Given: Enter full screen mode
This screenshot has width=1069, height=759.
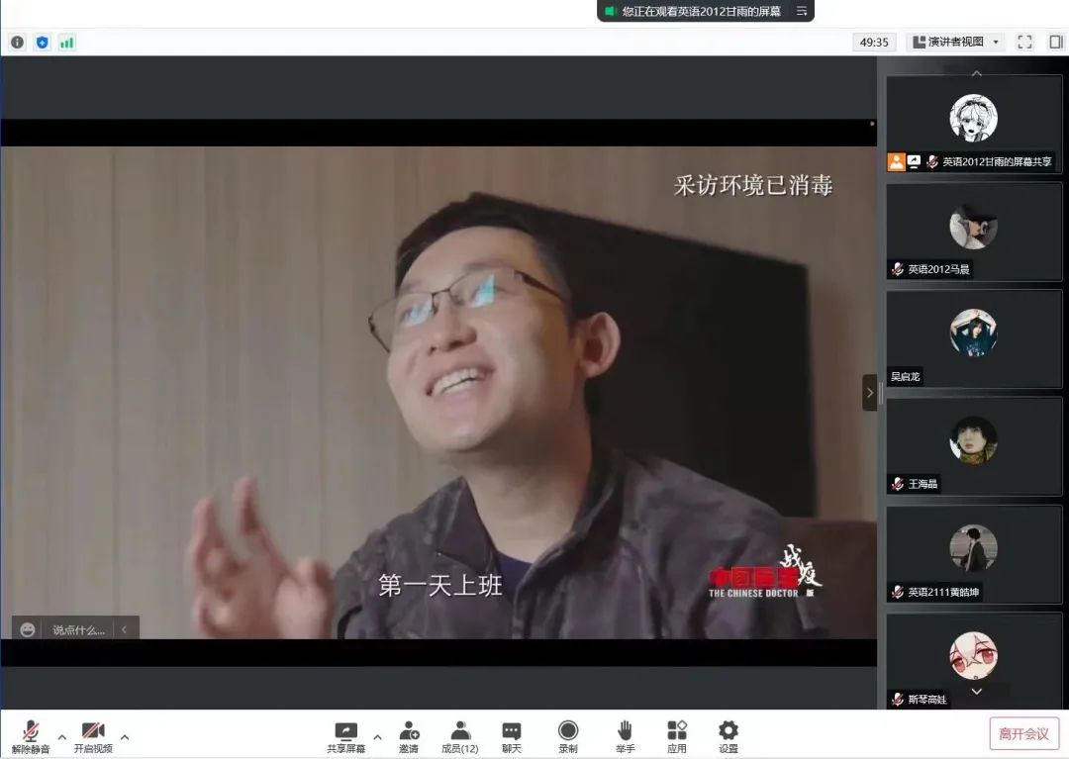Looking at the screenshot, I should tap(1024, 42).
